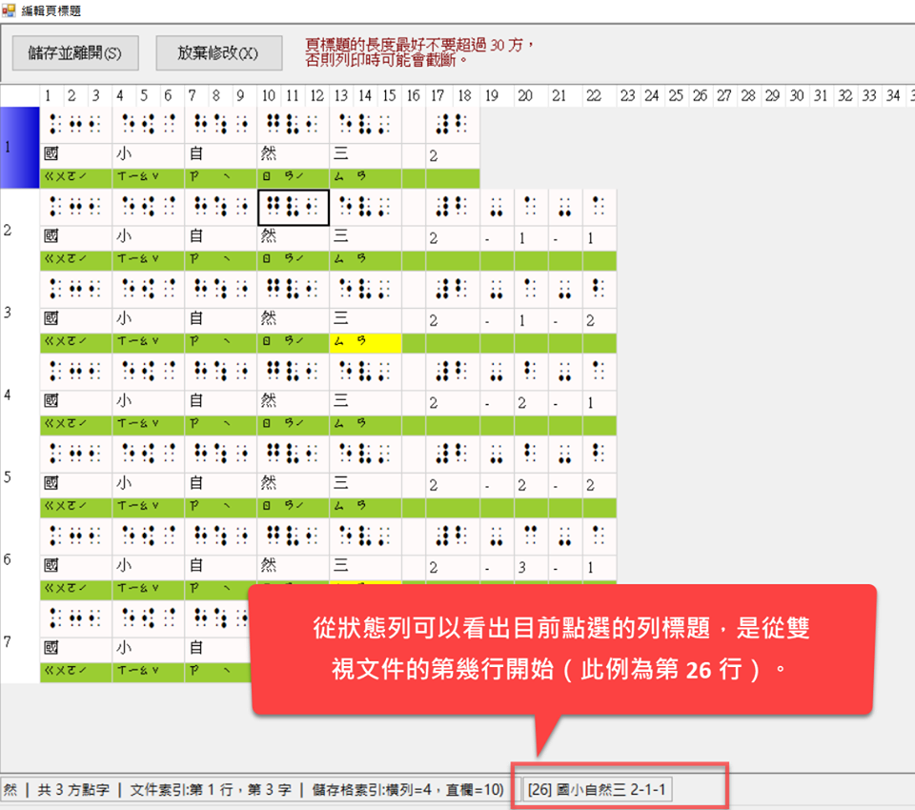Click the 自 character cell in row 5

(220, 485)
